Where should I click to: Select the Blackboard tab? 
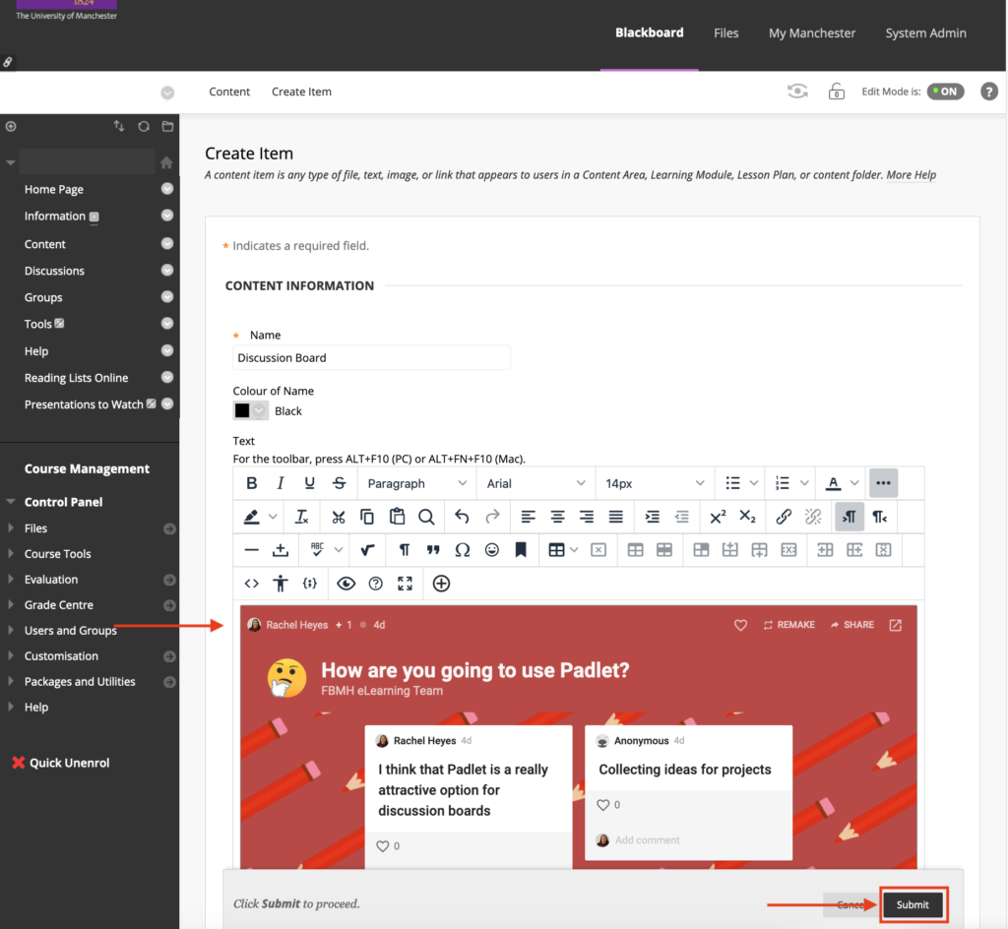(x=650, y=32)
